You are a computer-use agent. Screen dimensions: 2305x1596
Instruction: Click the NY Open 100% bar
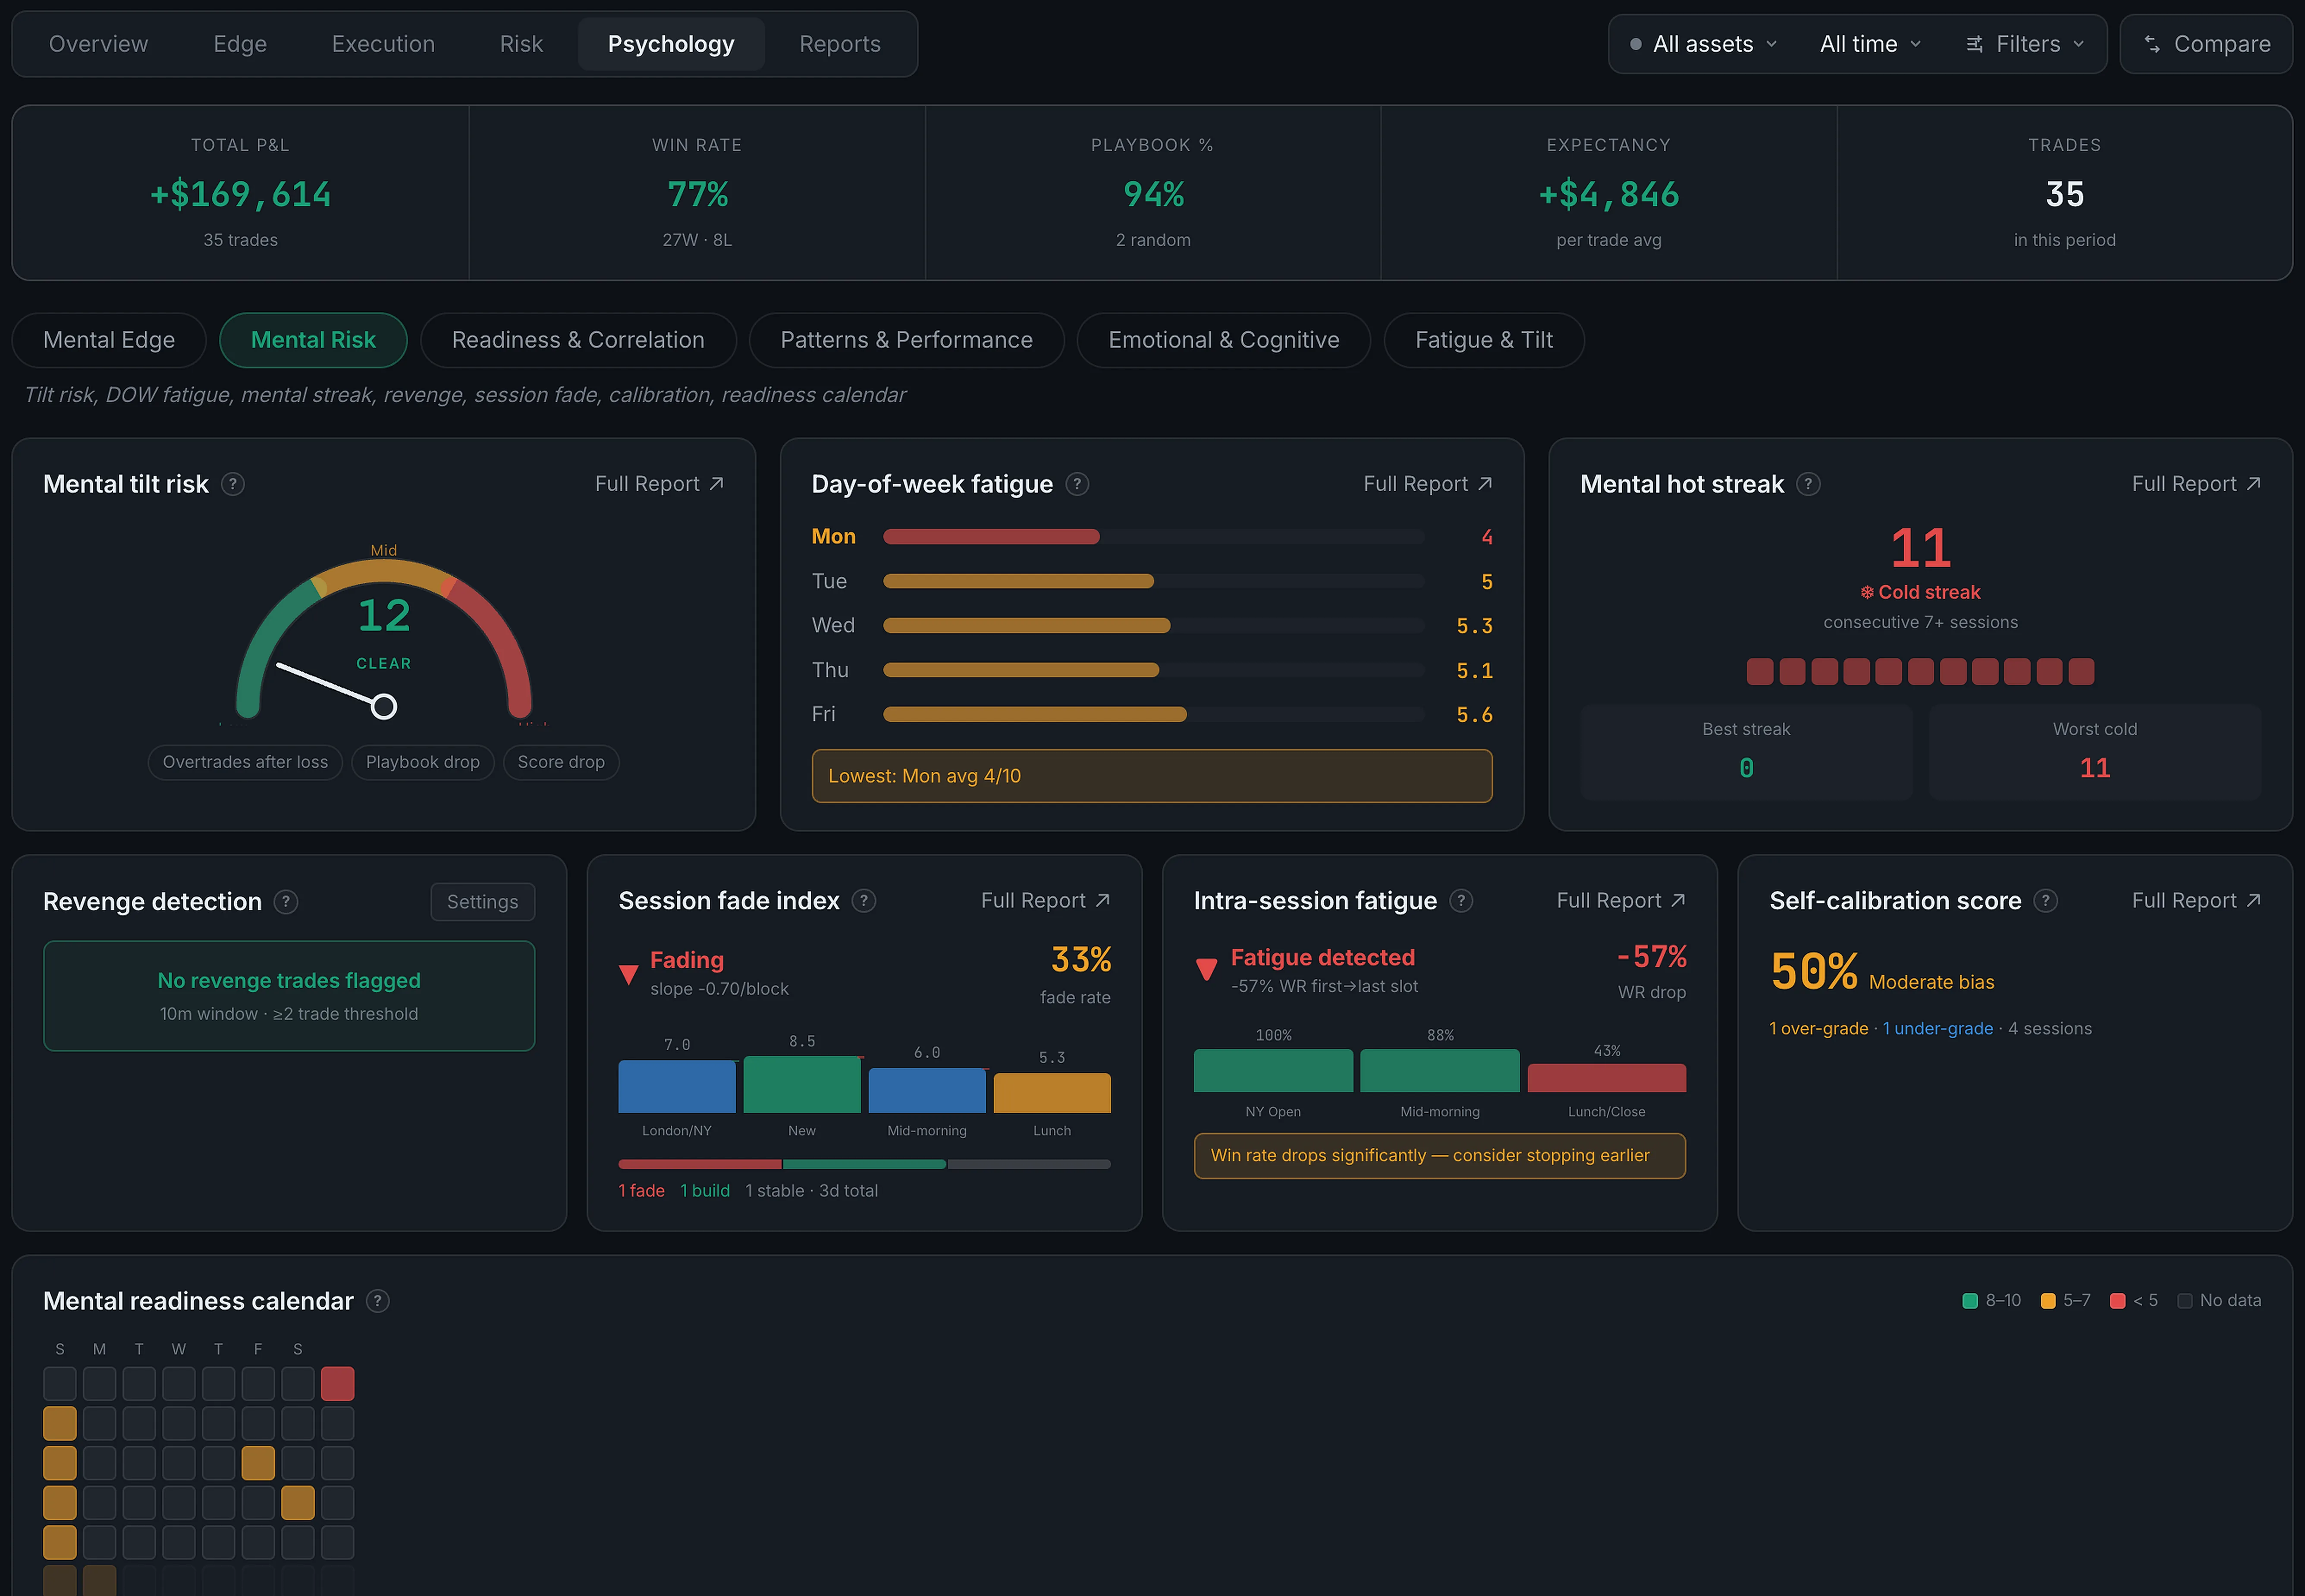[1273, 1070]
